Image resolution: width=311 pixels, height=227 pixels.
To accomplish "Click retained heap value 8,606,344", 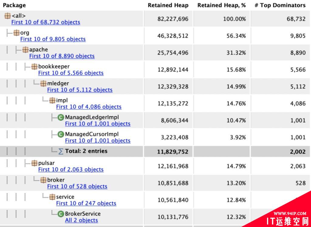I will click(x=174, y=121).
